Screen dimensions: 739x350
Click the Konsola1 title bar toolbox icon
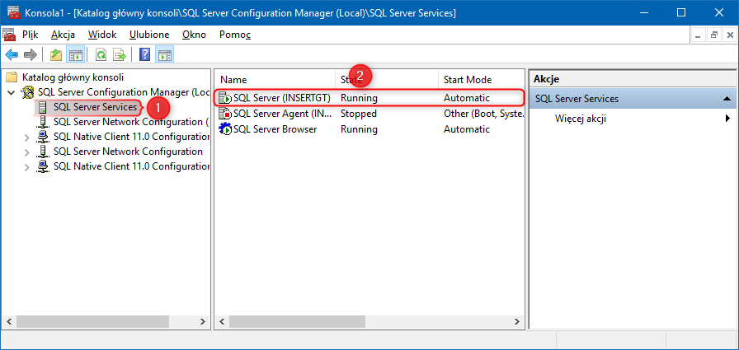click(x=14, y=12)
